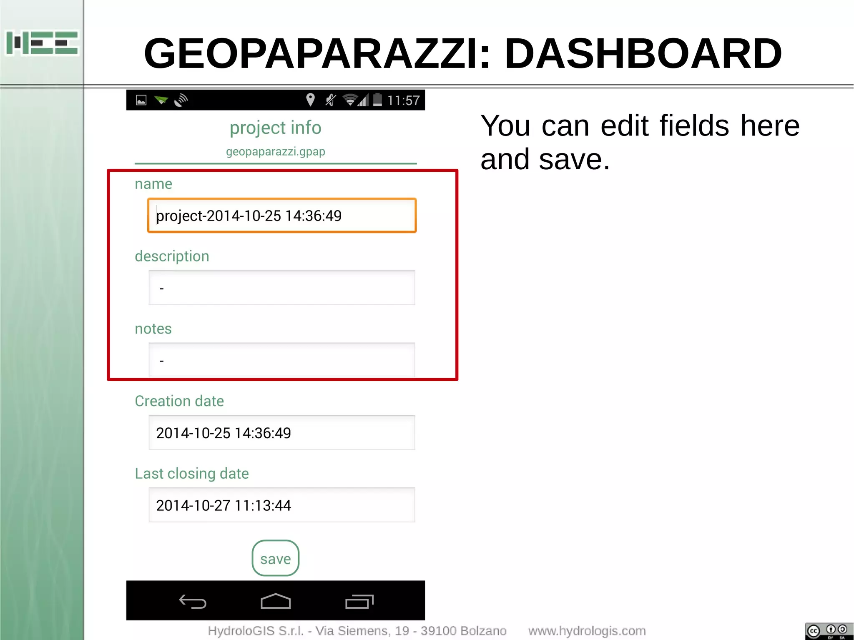The image size is (854, 640).
Task: Click the 'description' field label
Action: pyautogui.click(x=172, y=256)
